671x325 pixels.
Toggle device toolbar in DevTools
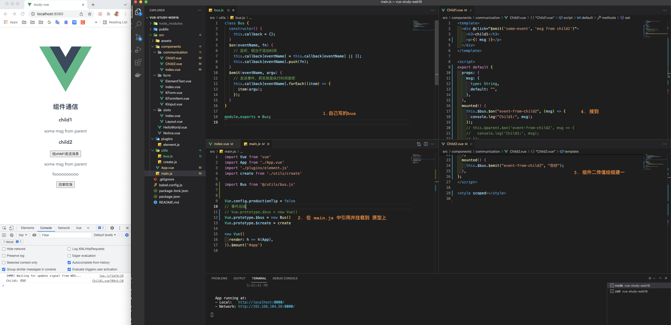click(11, 228)
